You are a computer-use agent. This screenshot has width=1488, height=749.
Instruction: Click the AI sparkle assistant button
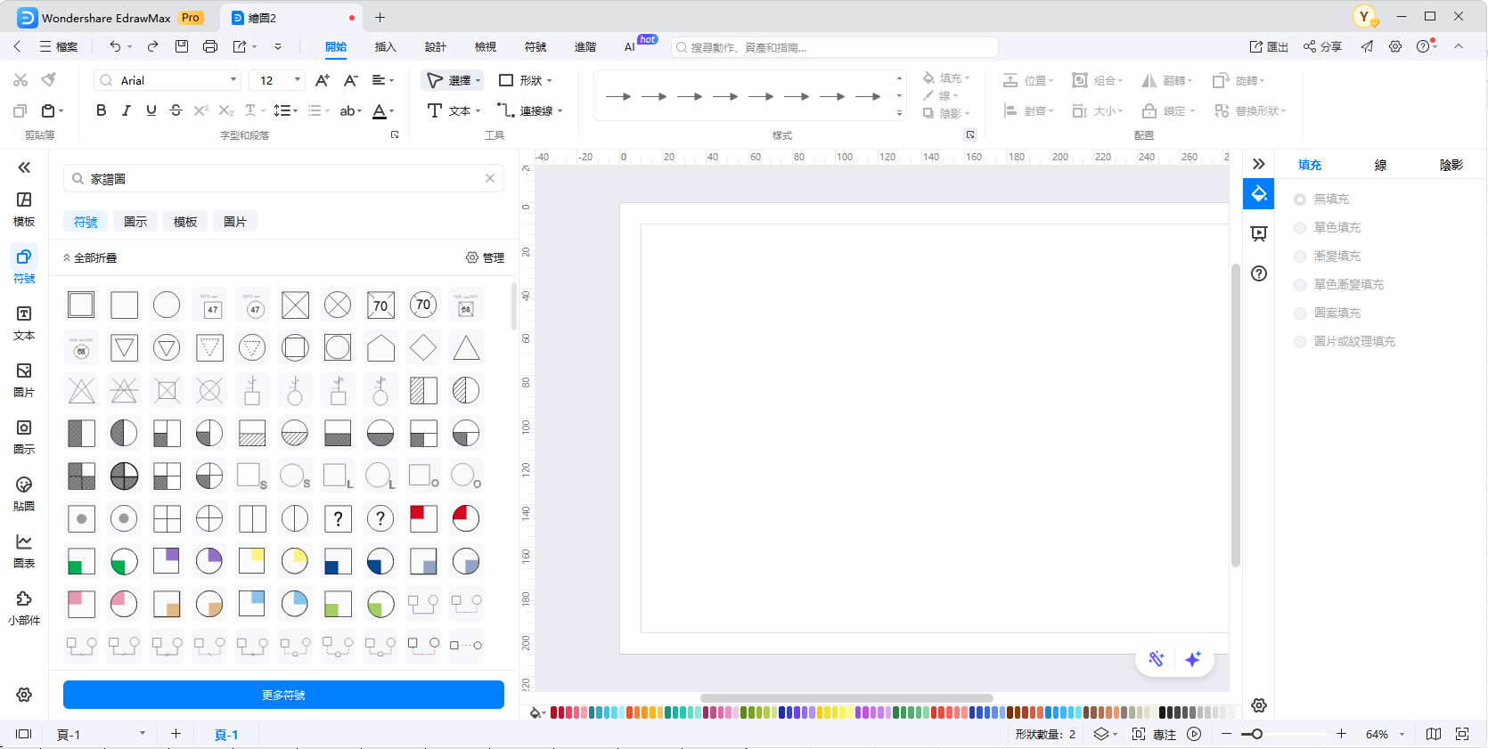1193,659
